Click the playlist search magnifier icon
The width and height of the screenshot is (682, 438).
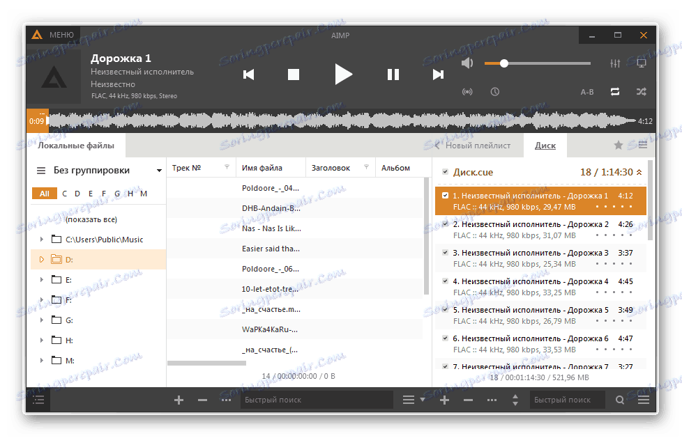pyautogui.click(x=620, y=400)
